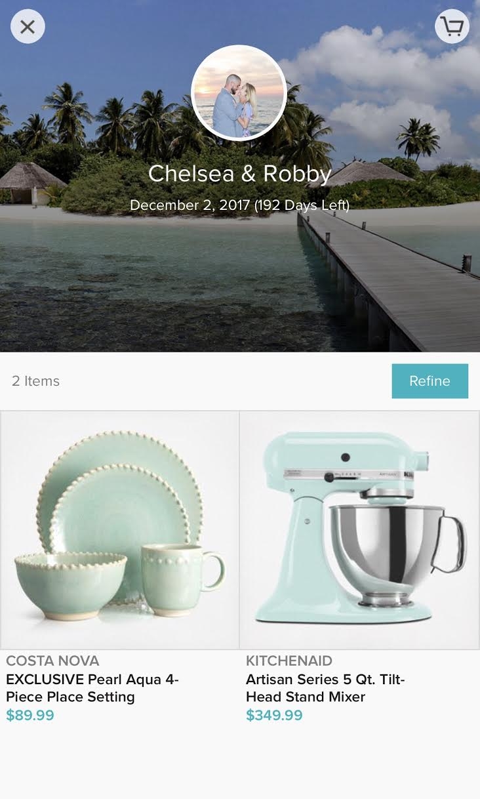This screenshot has height=799, width=480.
Task: Open EXCLUSIVE Pearl Aqua 4-Piece Place Setting title
Action: pos(92,688)
